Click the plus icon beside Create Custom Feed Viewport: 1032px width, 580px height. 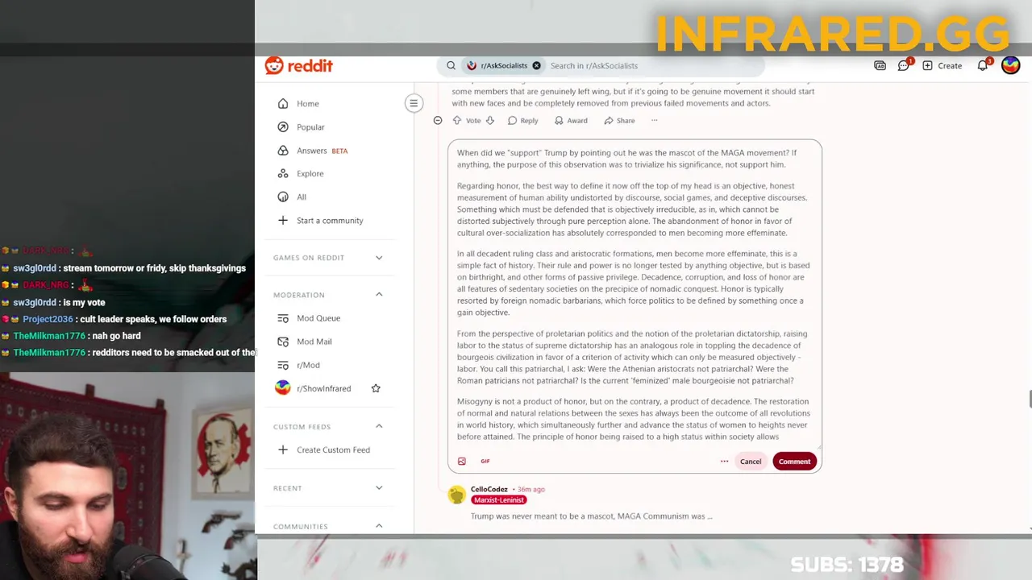[x=283, y=450]
